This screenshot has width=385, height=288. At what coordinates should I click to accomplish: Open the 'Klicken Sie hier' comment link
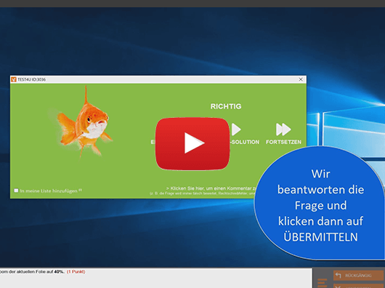[211, 188]
